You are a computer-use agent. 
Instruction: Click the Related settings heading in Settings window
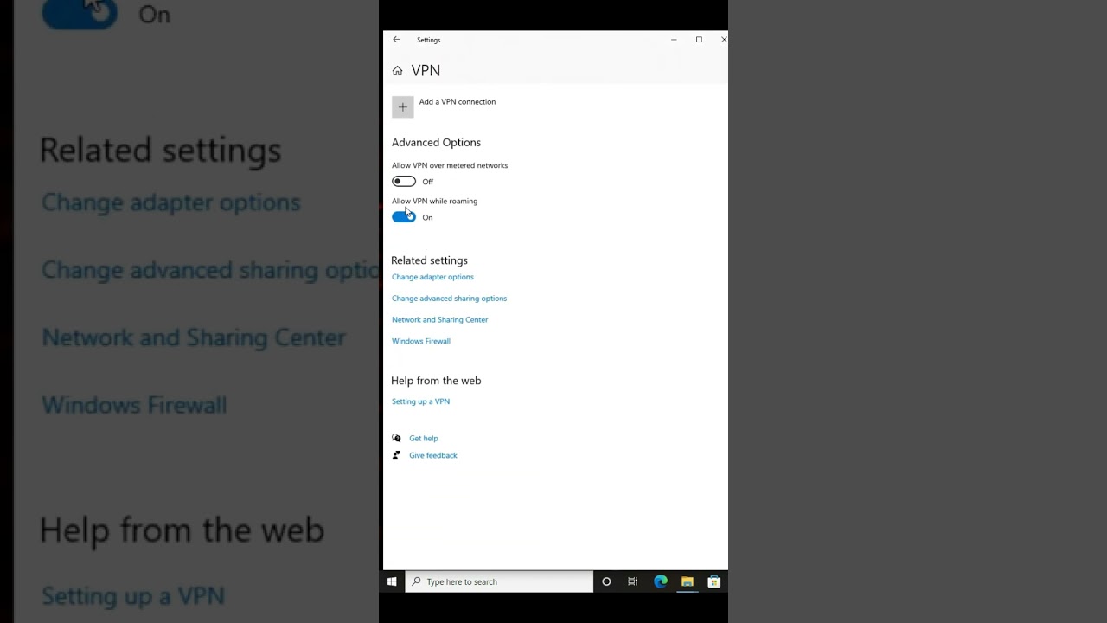click(x=429, y=260)
